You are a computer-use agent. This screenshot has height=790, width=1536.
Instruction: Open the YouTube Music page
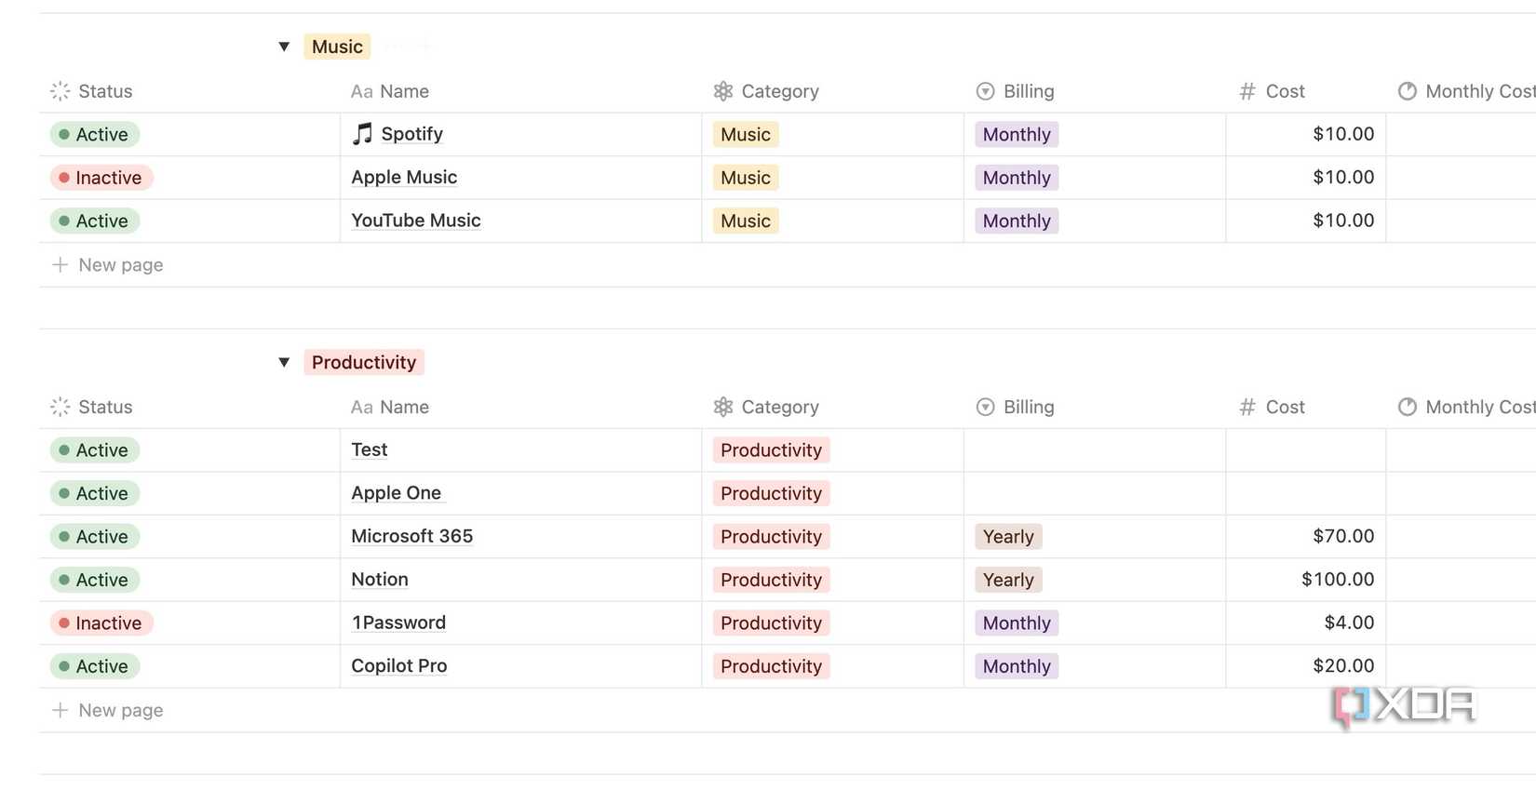point(416,221)
